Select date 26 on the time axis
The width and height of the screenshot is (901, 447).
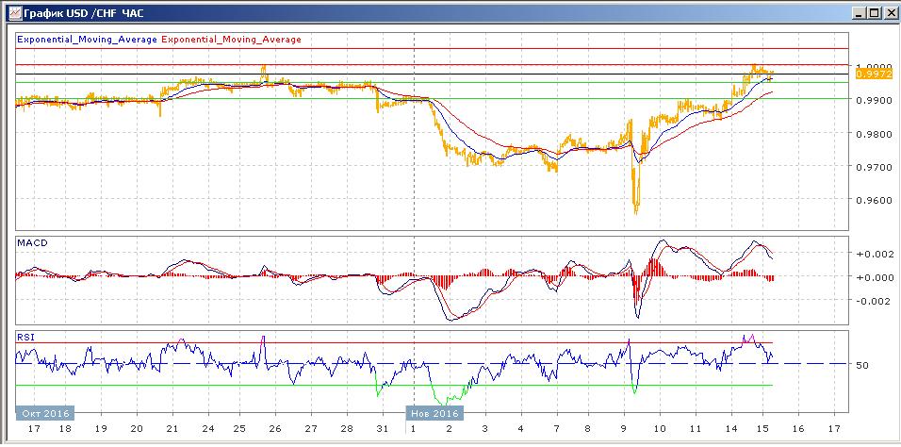coord(275,429)
